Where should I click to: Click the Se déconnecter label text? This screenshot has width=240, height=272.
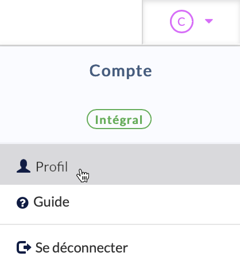click(82, 248)
